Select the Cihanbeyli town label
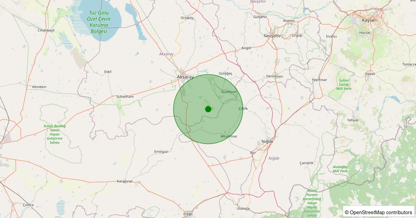The height and width of the screenshot is (218, 416). click(x=46, y=30)
